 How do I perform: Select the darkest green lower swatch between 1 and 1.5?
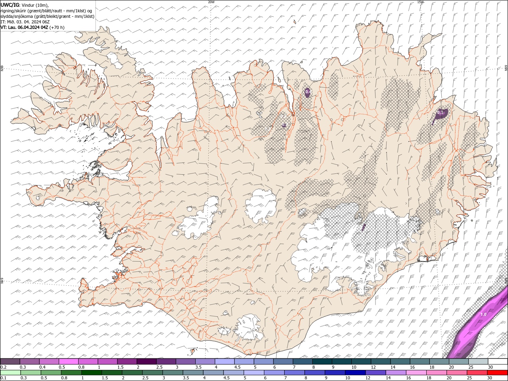point(91,372)
